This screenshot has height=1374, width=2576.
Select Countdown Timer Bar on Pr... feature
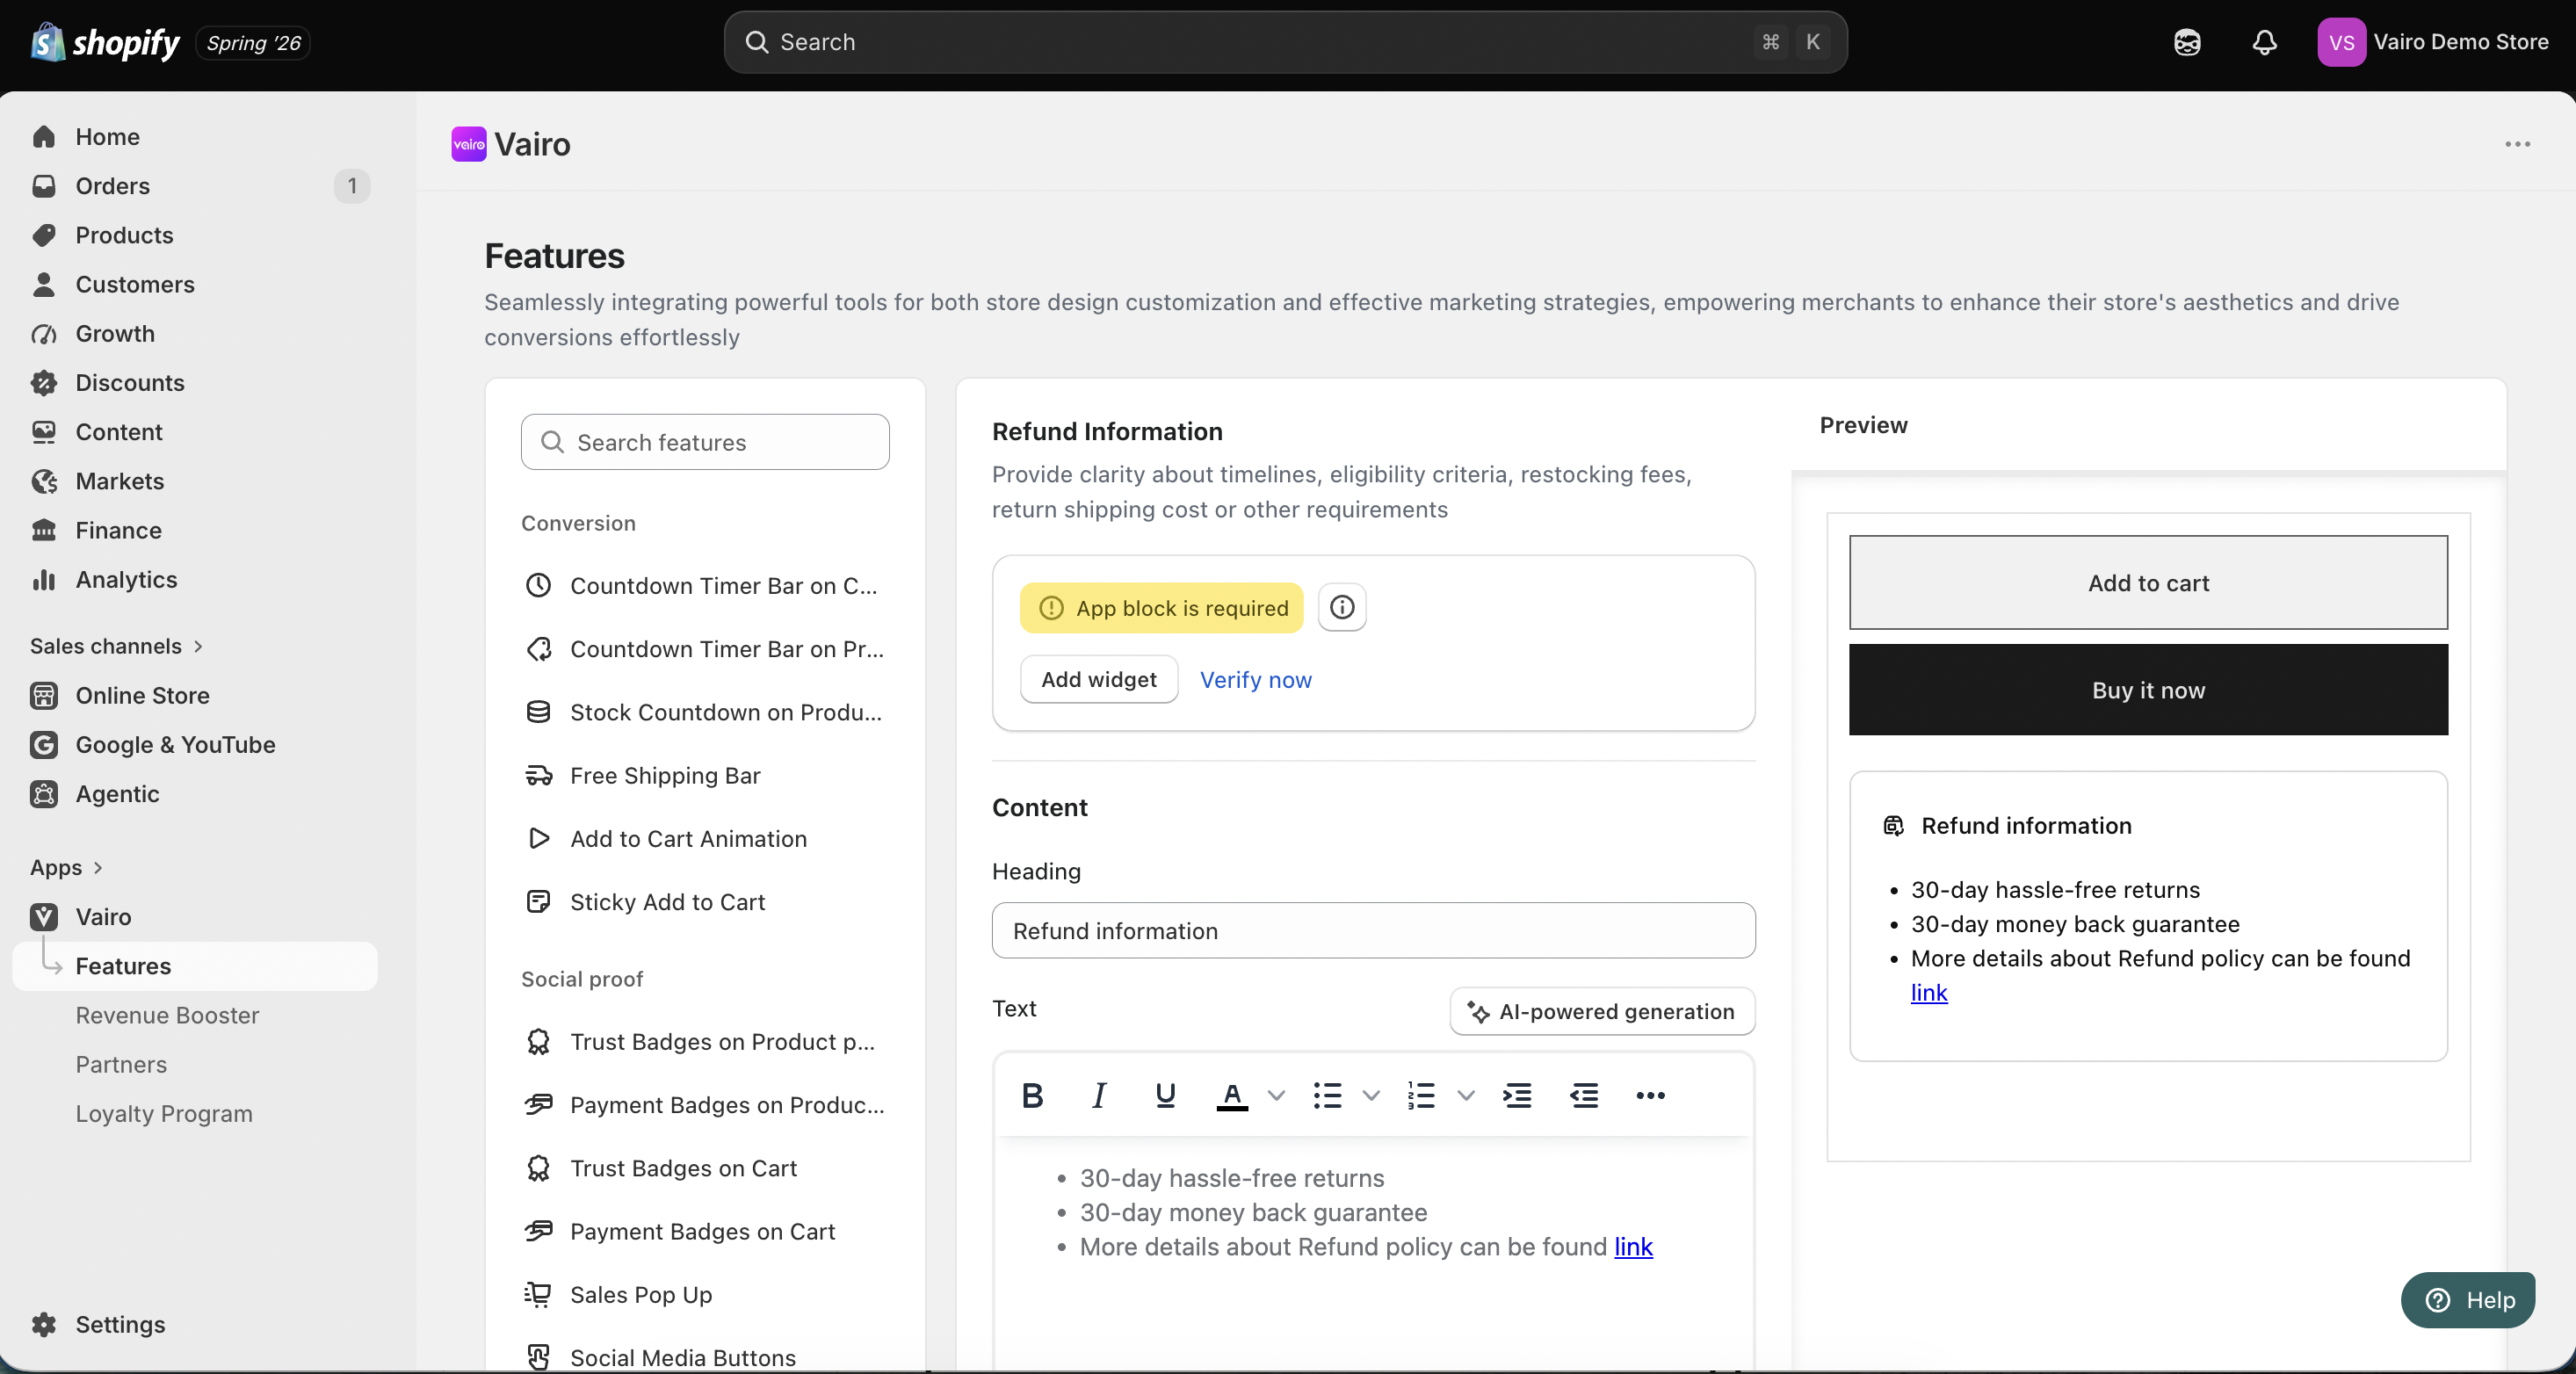coord(705,649)
